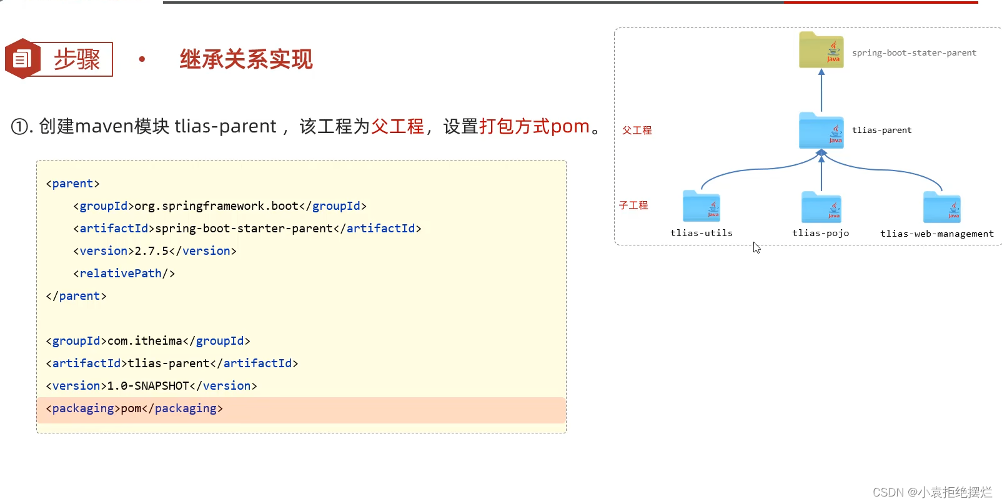Click the label spring-boot-stater-parent
Screen dimensions: 1002x504
(x=914, y=53)
